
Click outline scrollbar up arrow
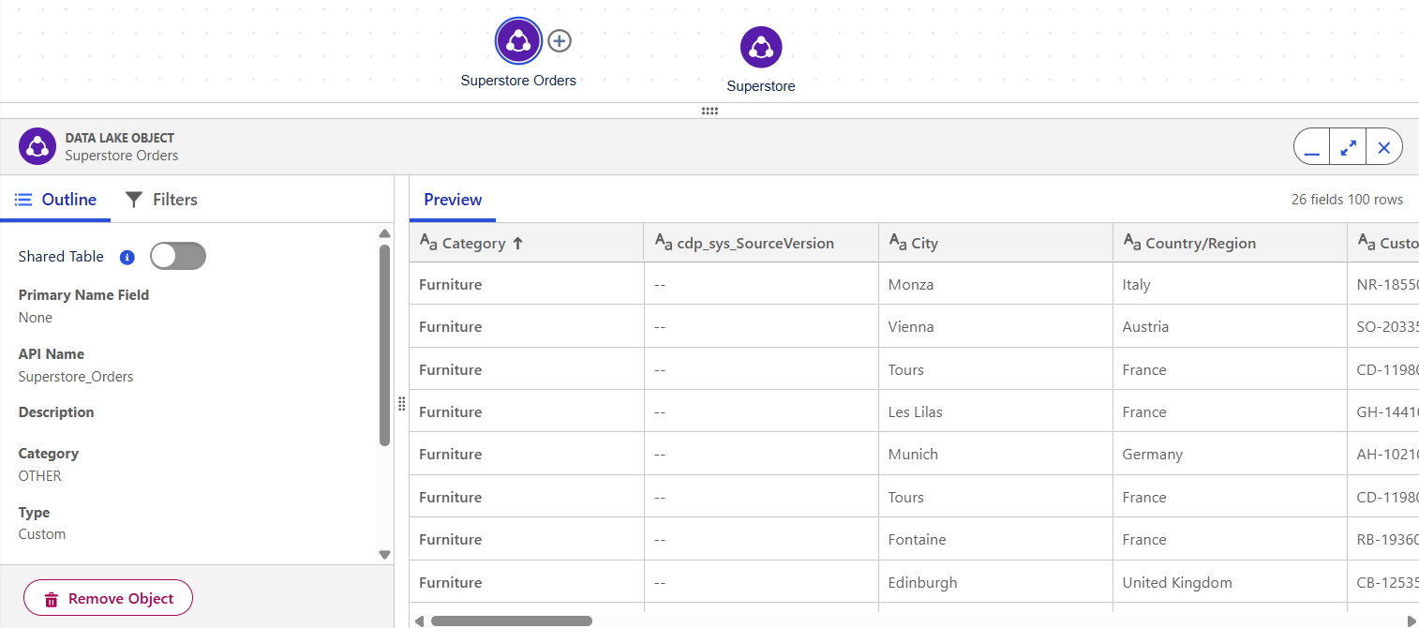click(x=384, y=233)
